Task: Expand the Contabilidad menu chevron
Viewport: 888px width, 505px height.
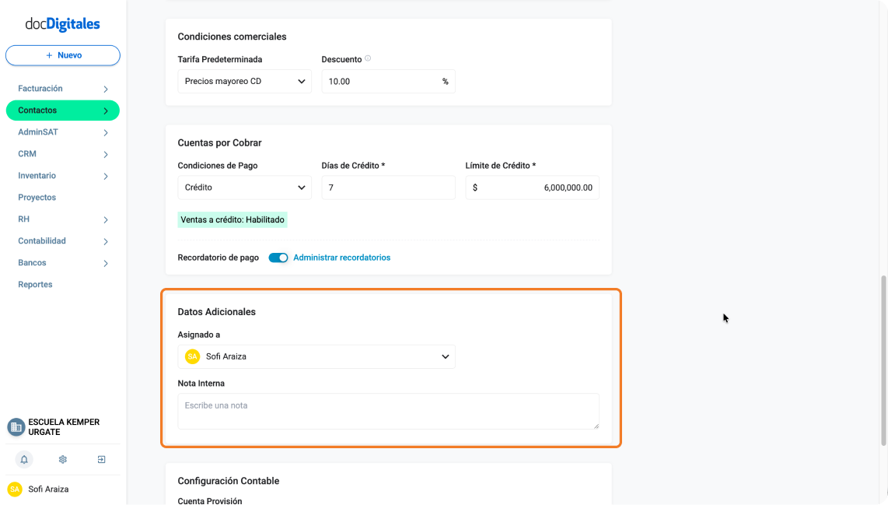Action: 105,241
